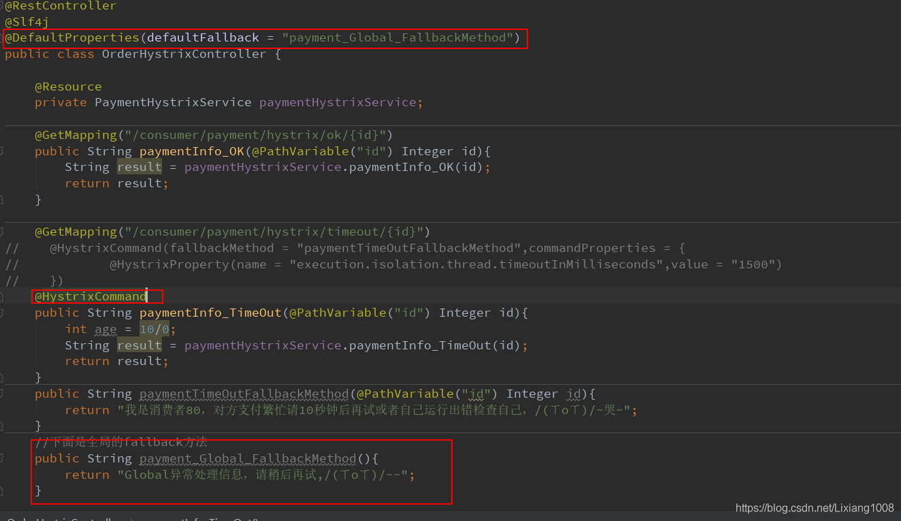Click the "payment_Global_FallbackMethod" string in @DefaultProperties
The image size is (901, 521).
coord(397,37)
